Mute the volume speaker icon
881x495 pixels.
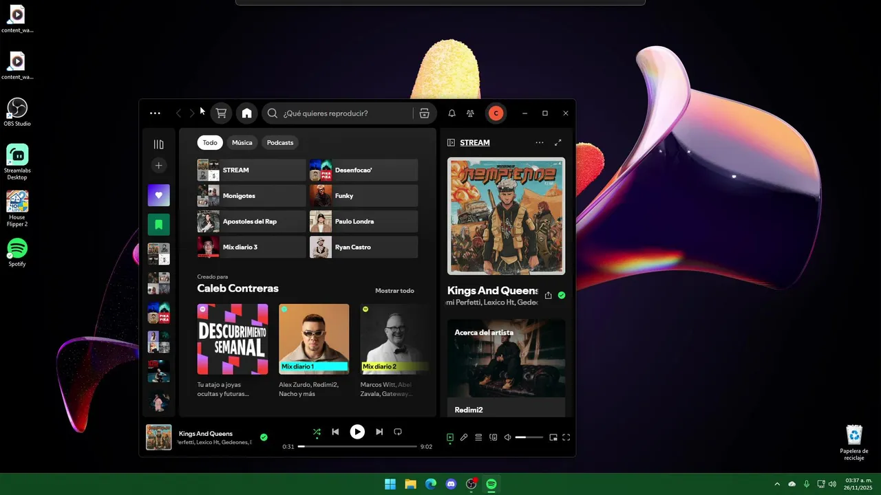508,437
